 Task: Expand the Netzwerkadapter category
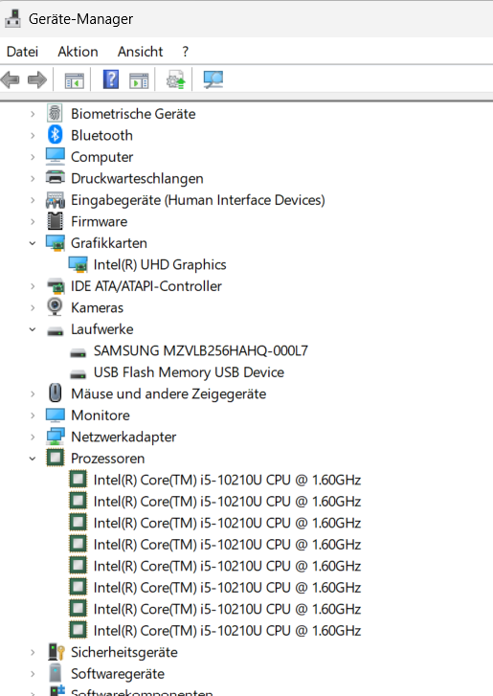tap(33, 437)
